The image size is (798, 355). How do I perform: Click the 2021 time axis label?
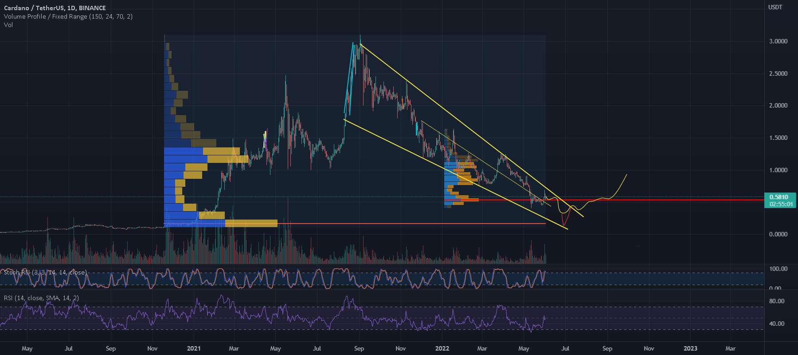coord(194,348)
